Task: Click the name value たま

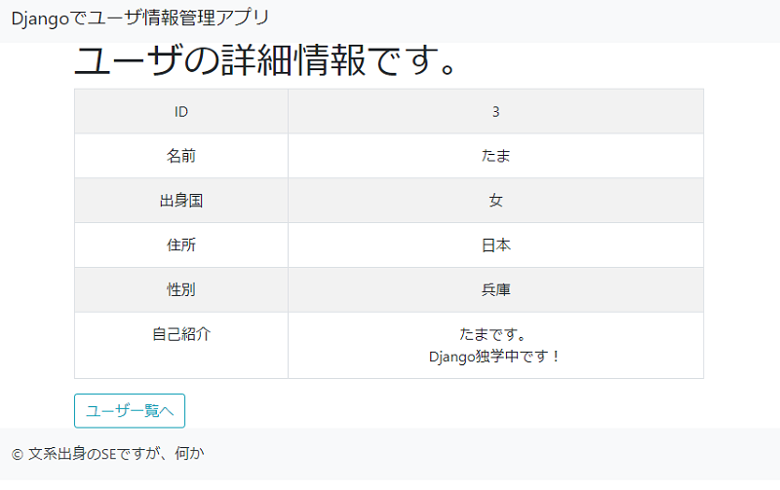Action: coord(496,156)
